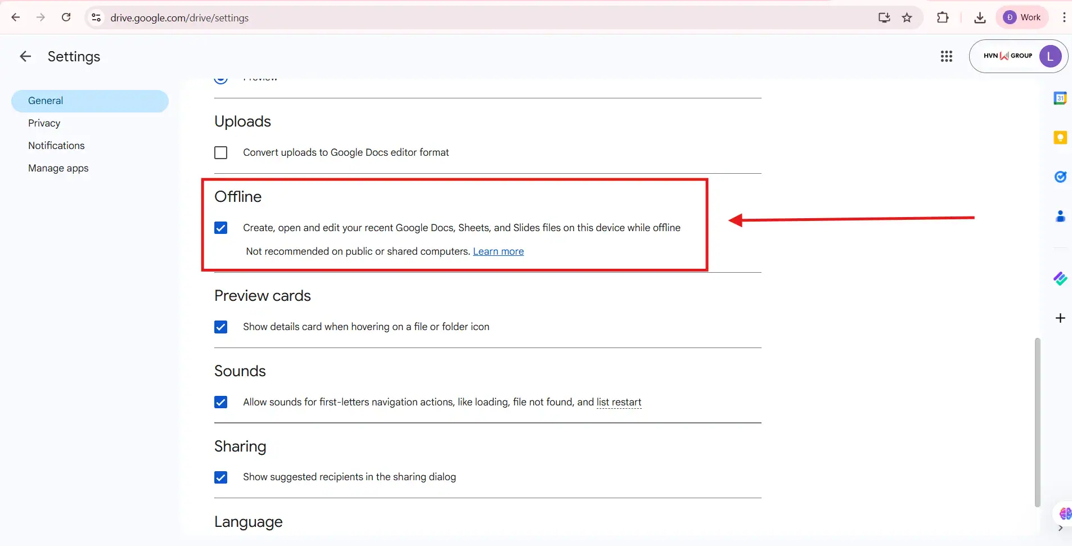Open Google Calendar in the side panel
The height and width of the screenshot is (546, 1072).
click(x=1061, y=98)
